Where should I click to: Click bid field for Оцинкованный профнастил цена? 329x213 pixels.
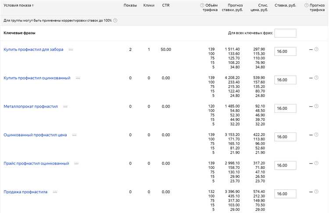click(x=285, y=137)
